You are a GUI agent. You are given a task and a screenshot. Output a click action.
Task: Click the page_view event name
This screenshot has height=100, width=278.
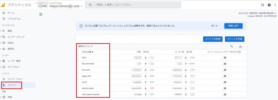(x=87, y=76)
